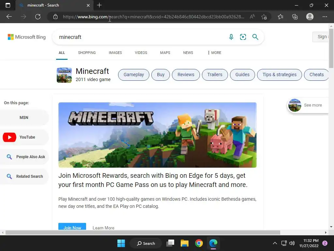Screen dimensions: 334x251
Task: Open File Explorer from taskbar
Action: coord(185,243)
